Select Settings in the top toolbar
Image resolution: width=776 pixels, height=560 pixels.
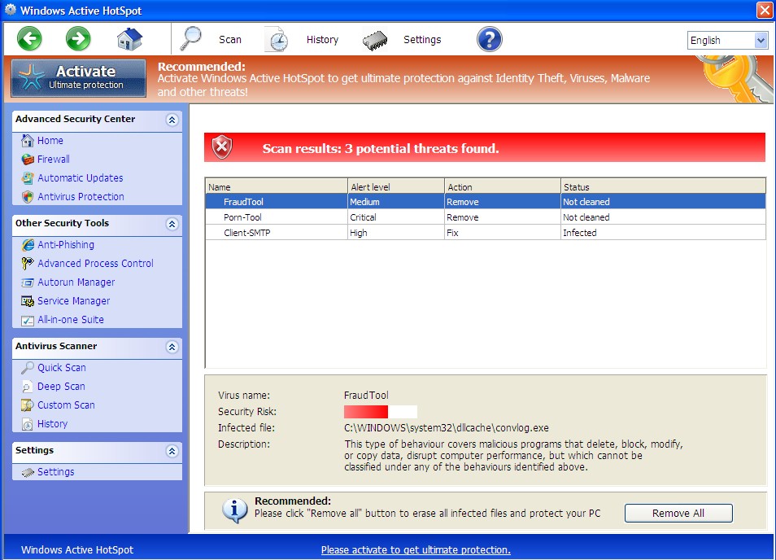click(x=422, y=40)
